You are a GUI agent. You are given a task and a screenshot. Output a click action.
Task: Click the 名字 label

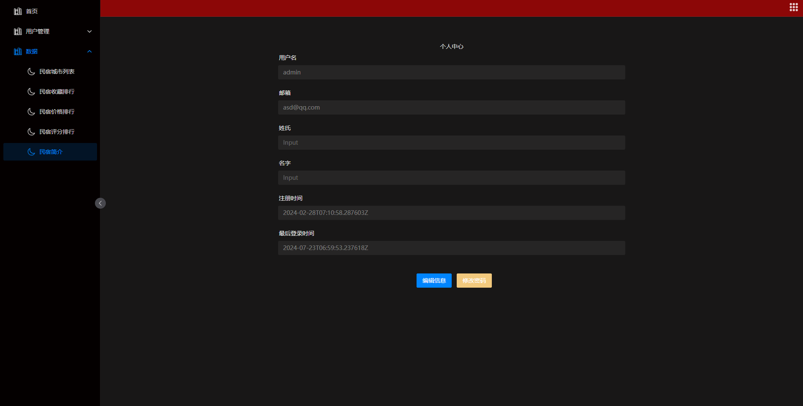pos(285,163)
